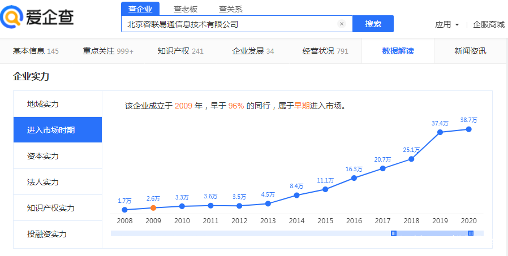Clear the search box text
The image size is (508, 256).
[x=342, y=24]
